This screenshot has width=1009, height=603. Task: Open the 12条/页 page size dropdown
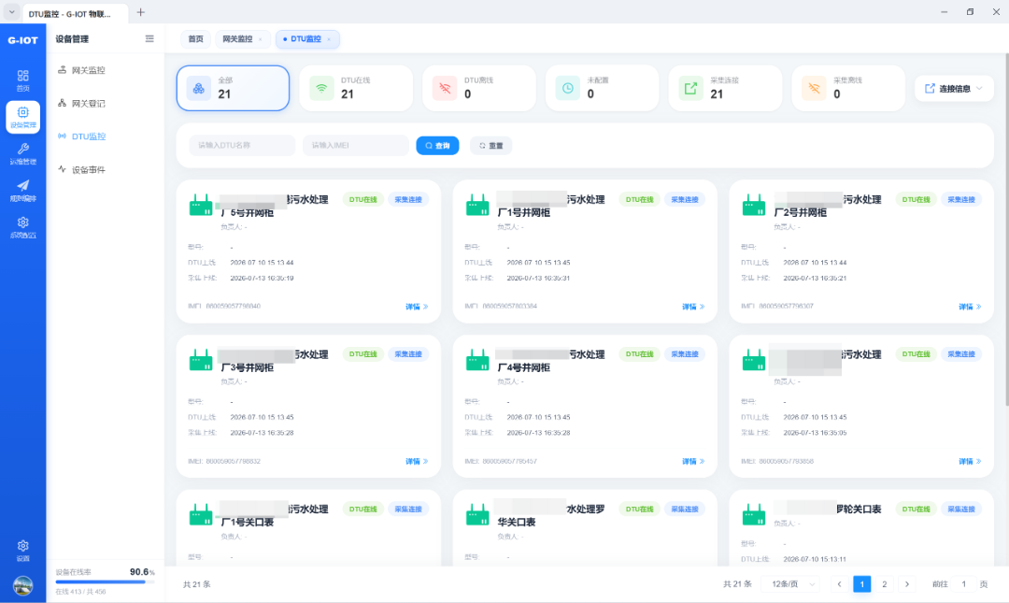(x=791, y=583)
